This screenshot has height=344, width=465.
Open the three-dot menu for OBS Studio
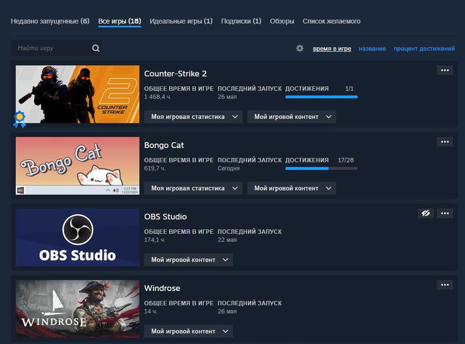click(444, 213)
